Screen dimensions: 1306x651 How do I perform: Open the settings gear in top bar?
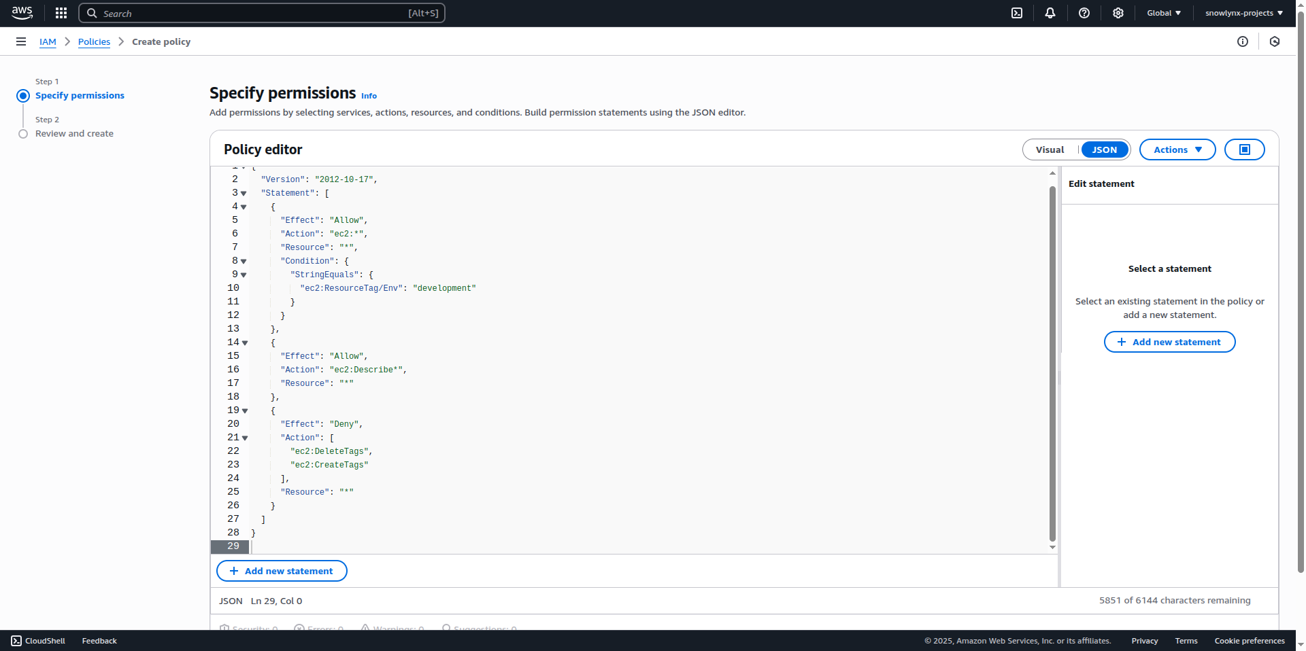tap(1118, 13)
